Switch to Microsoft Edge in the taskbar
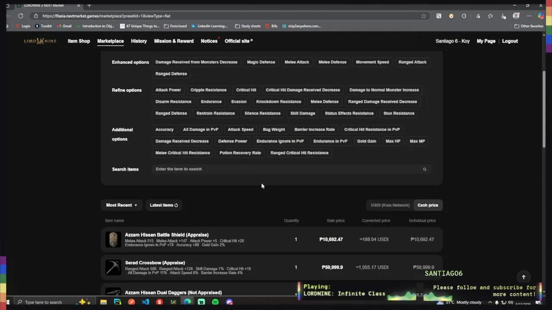This screenshot has width=552, height=310. [187, 302]
